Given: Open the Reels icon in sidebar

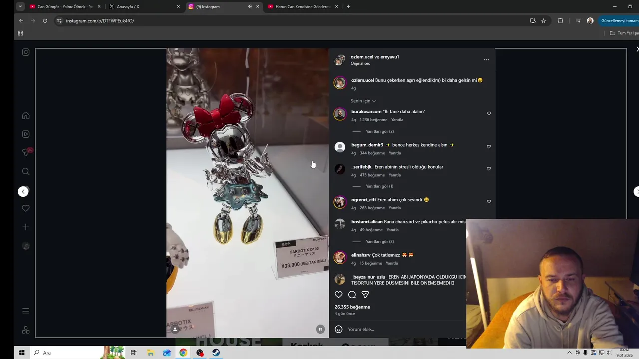Looking at the screenshot, I should pos(26,134).
